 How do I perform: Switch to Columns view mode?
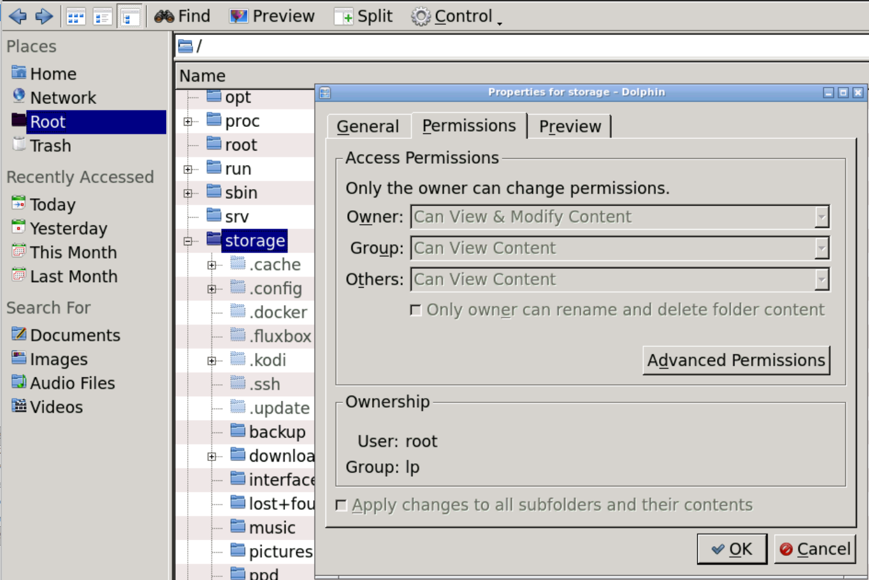click(130, 18)
